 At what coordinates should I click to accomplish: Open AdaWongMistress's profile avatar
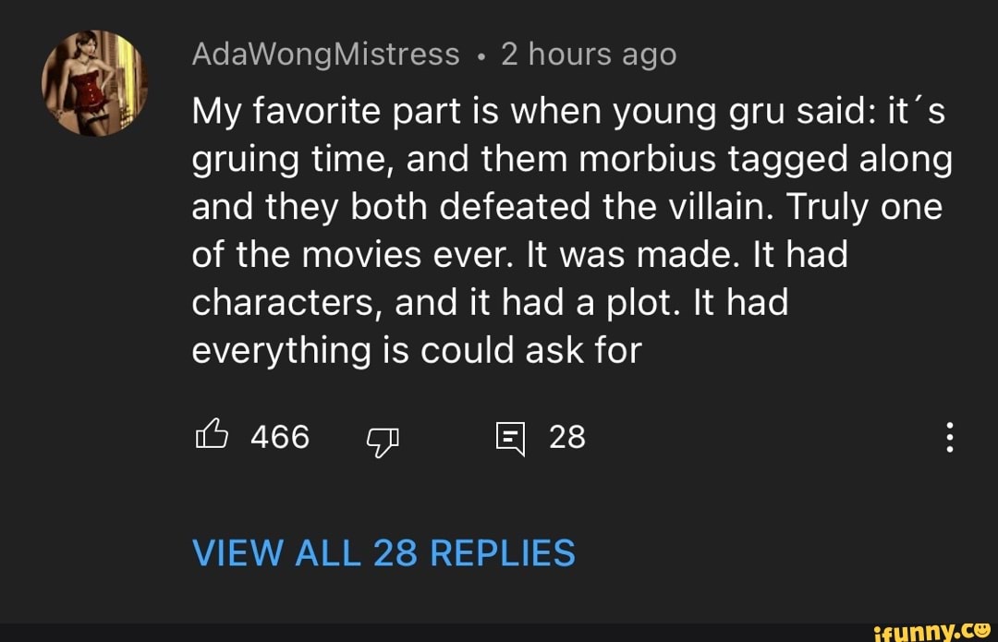tap(95, 84)
